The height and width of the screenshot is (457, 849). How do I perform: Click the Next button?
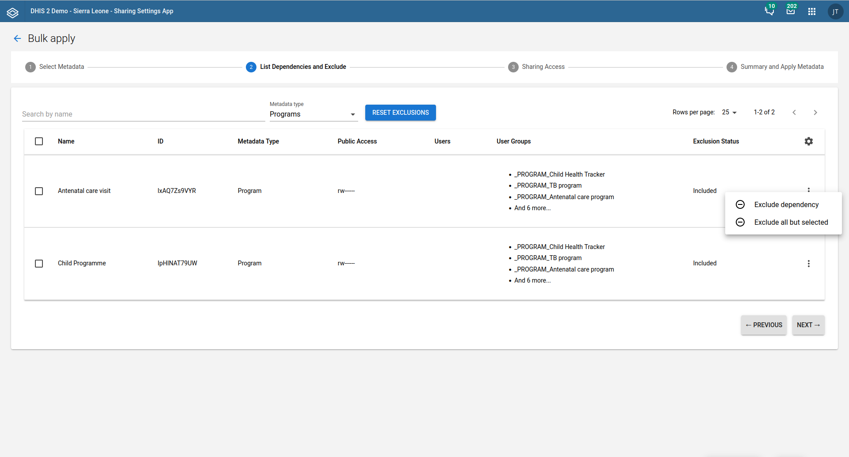808,325
